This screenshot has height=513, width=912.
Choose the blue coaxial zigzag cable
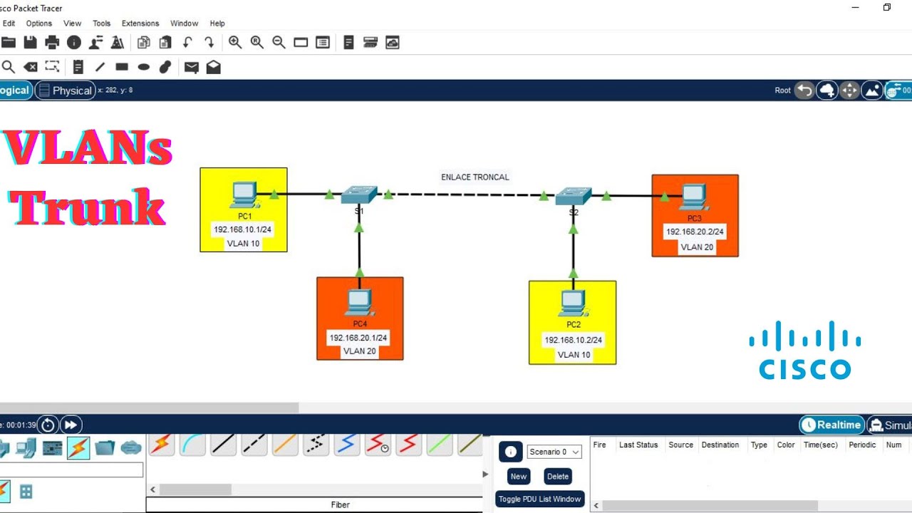pos(347,445)
